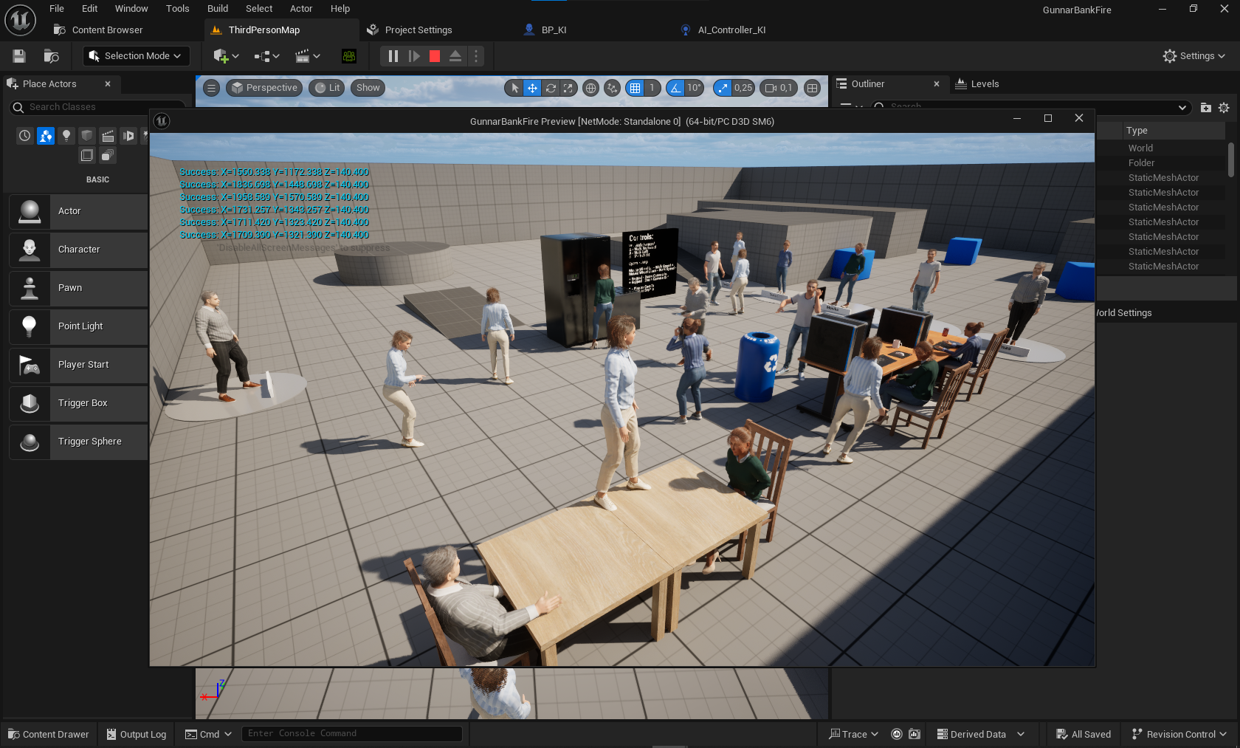Save the current level with the floppy disk icon
This screenshot has width=1240, height=748.
19,56
